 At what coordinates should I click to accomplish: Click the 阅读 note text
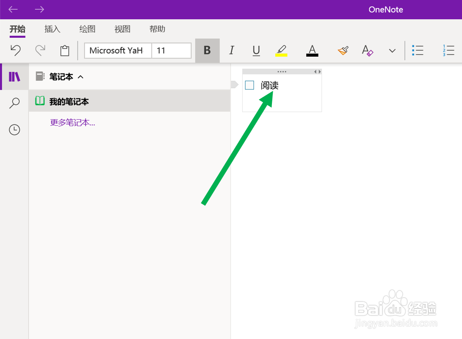(270, 85)
